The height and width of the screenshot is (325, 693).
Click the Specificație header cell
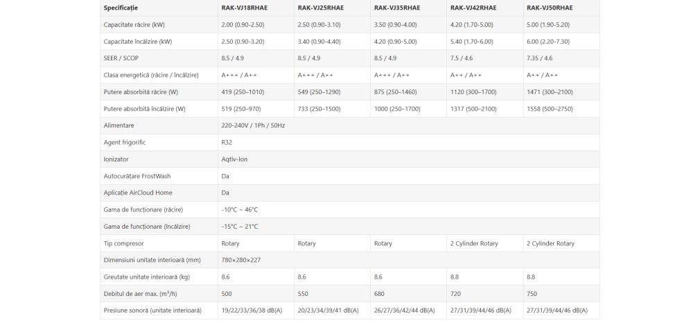(x=121, y=8)
